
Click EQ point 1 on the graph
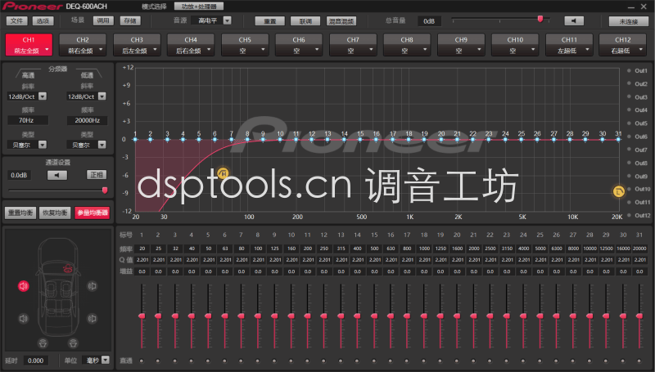[135, 139]
